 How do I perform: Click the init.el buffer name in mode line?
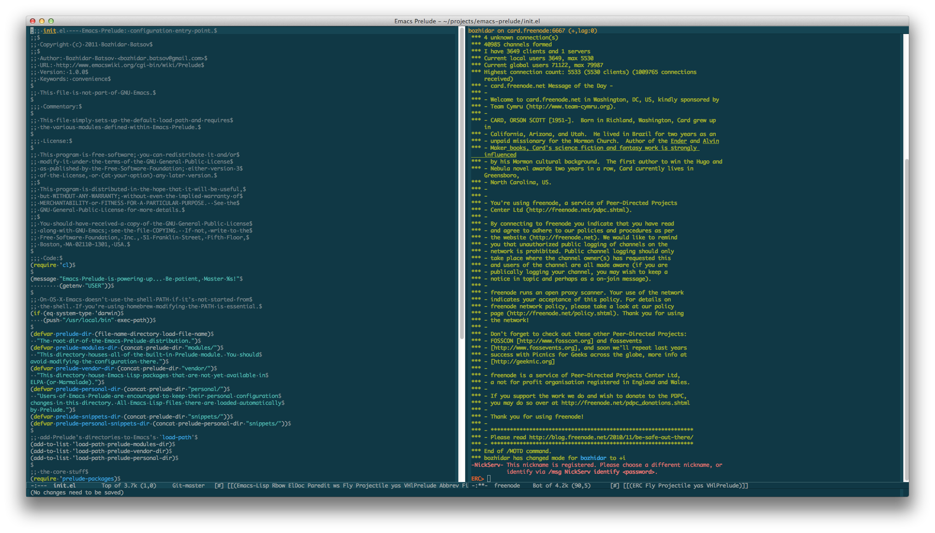[64, 486]
